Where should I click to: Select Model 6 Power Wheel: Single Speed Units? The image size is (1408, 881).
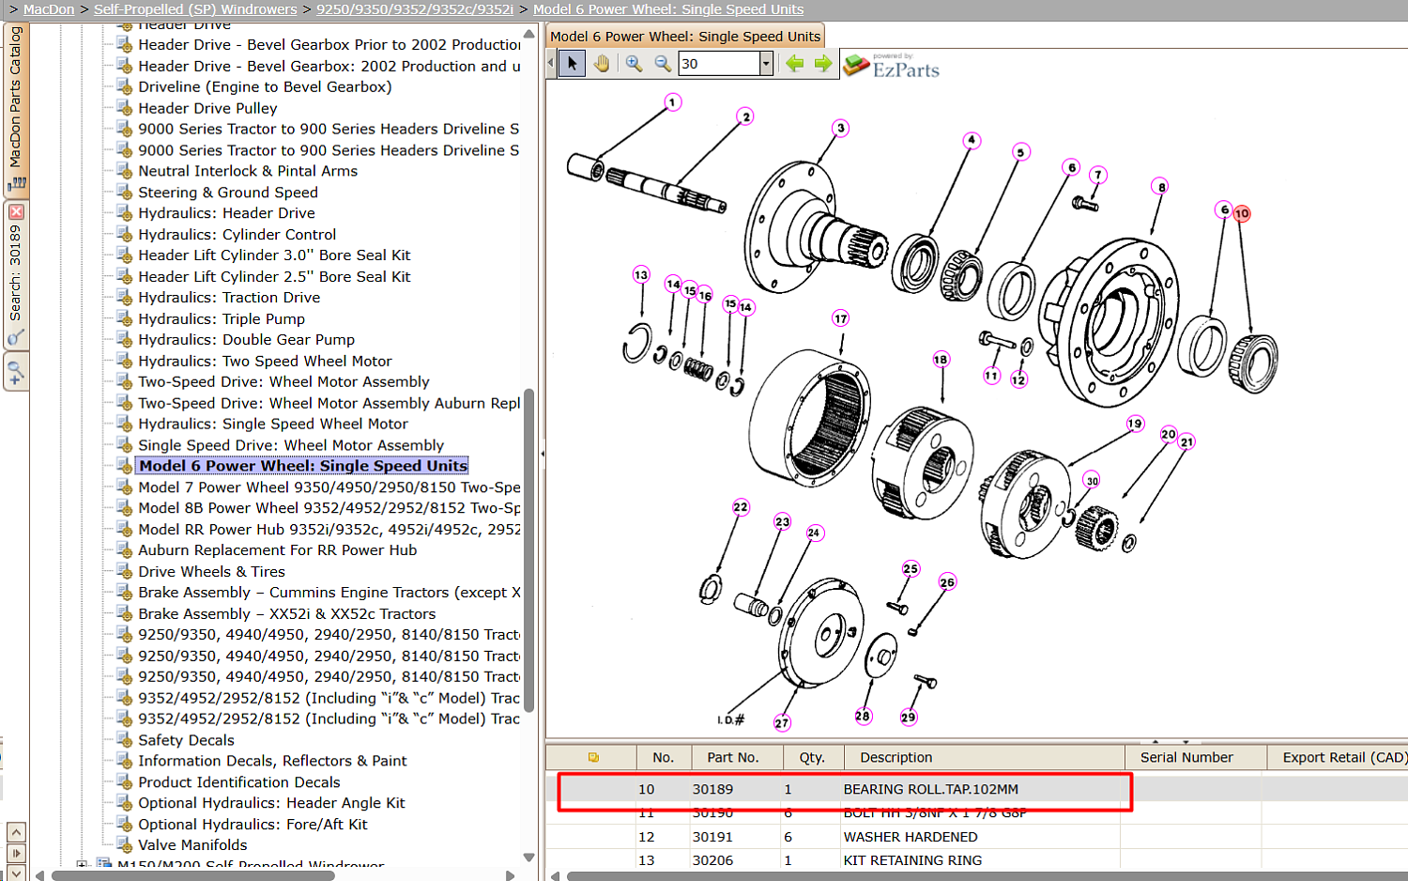coord(302,466)
